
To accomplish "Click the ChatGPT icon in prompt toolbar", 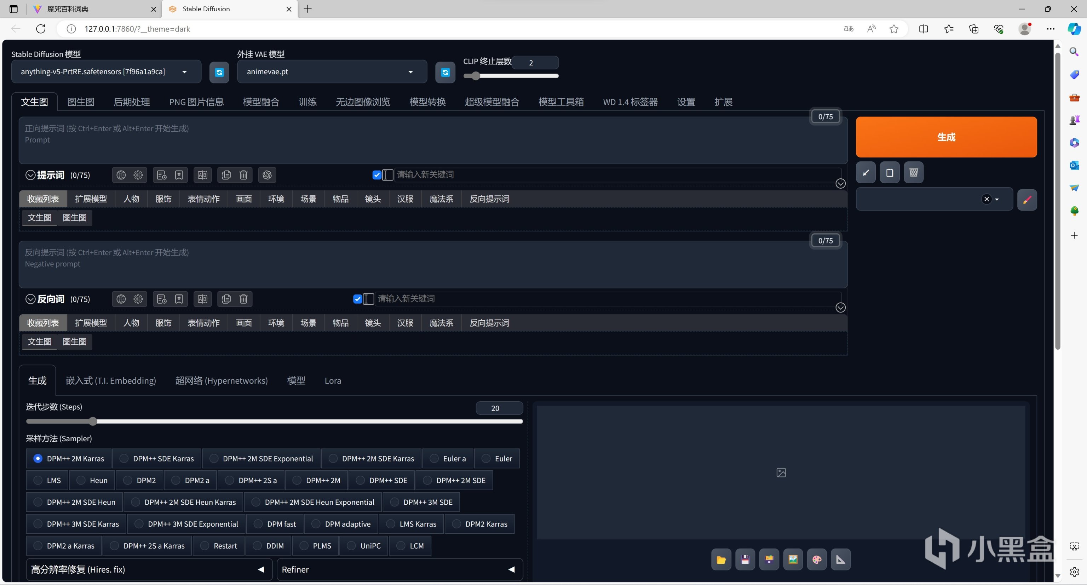I will (x=267, y=175).
